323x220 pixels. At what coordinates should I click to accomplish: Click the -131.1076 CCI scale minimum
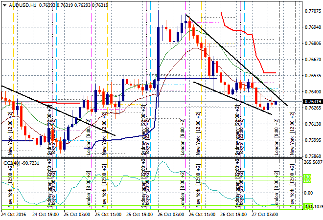(313, 206)
